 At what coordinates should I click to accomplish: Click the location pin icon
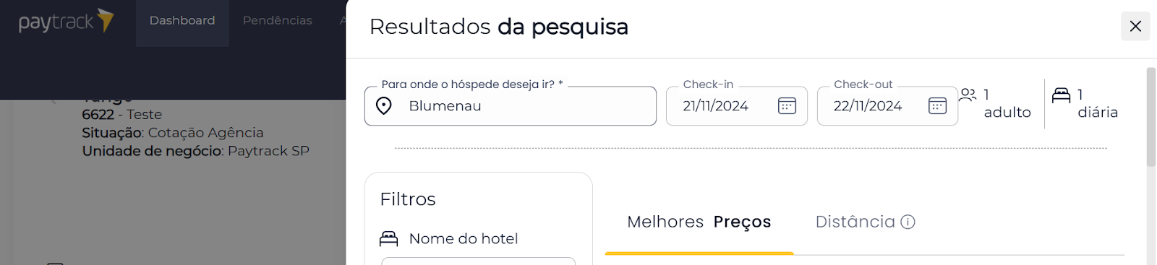point(384,106)
